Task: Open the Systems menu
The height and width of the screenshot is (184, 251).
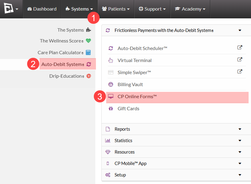Action: (79, 9)
